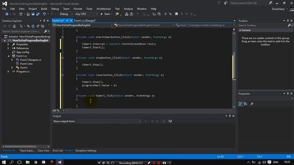This screenshot has width=294, height=165.
Task: Switch Properties to Categorized view
Action: 241,104
